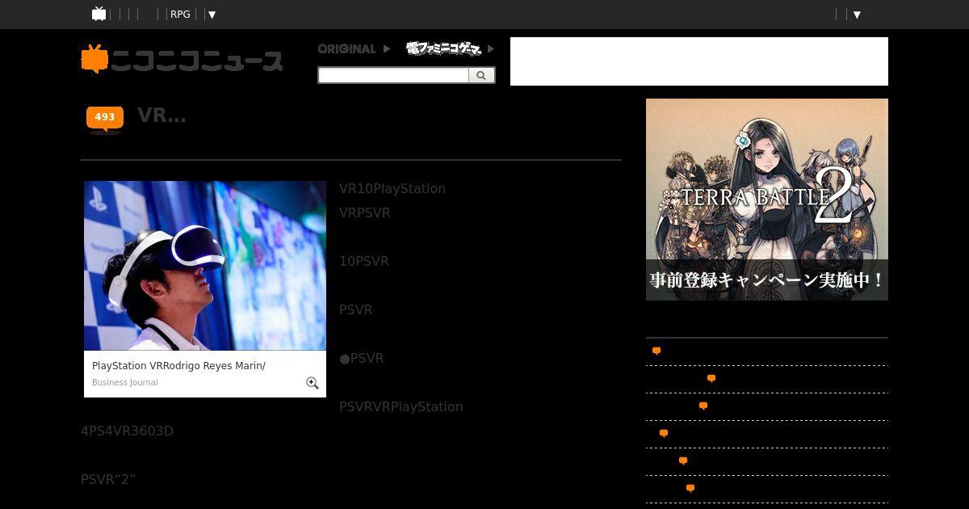Click the caption 'PlayStation VRRodrigo Reyes Marin/'
The height and width of the screenshot is (509, 969).
(178, 366)
